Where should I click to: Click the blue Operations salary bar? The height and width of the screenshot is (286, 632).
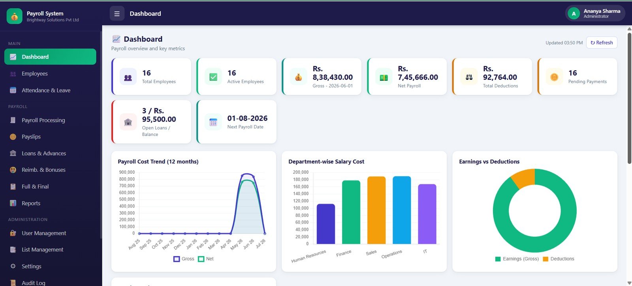coord(402,210)
